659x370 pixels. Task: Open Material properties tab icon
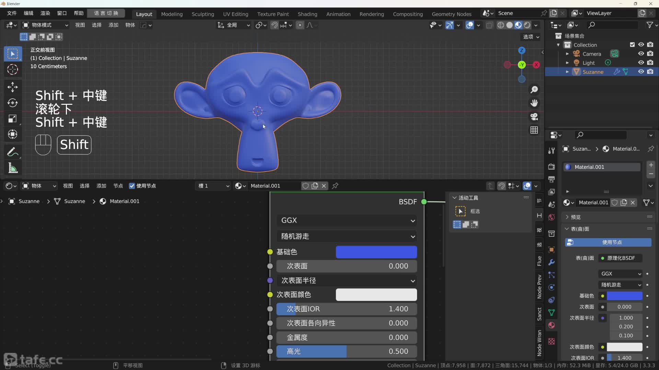552,325
